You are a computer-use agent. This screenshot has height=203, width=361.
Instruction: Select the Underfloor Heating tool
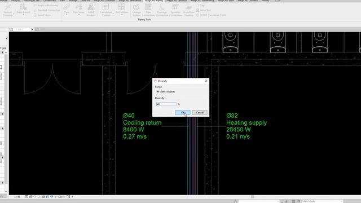point(188,10)
